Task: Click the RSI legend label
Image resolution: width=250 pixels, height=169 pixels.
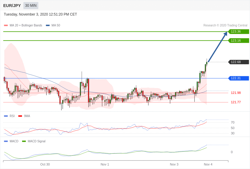Action: tap(12, 116)
